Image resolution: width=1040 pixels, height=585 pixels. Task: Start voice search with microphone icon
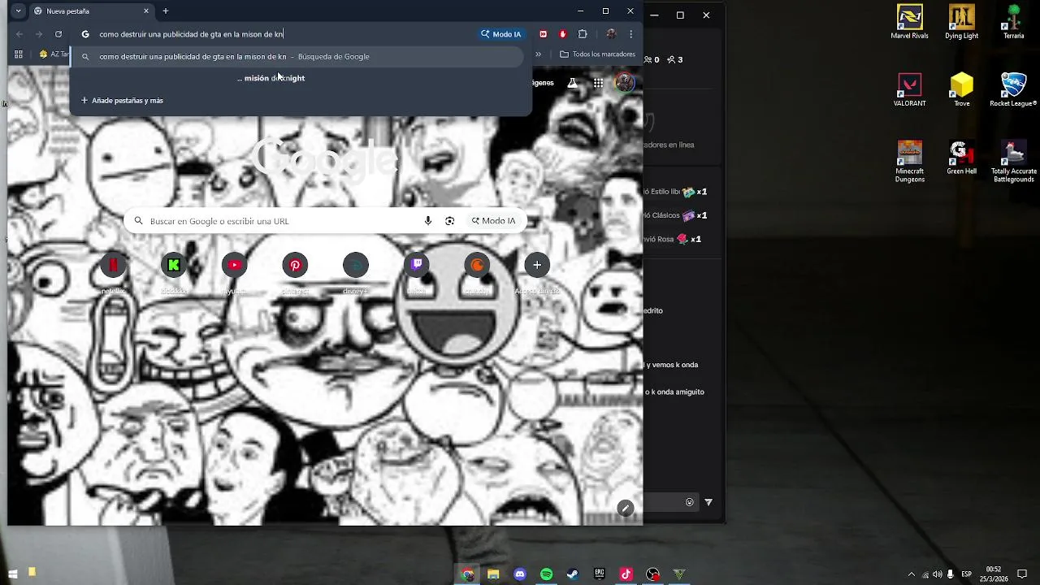point(428,221)
